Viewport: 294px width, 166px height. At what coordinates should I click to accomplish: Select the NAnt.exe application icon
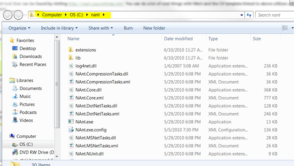71,122
